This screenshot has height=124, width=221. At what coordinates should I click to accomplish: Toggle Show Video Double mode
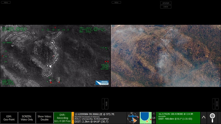(x=44, y=118)
